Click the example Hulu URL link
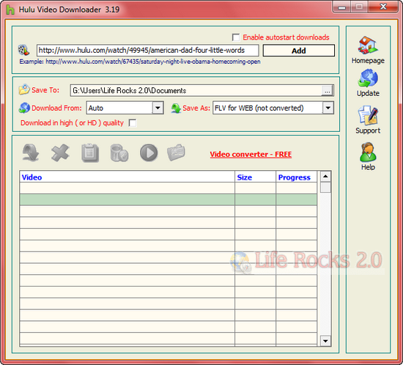 (x=153, y=62)
